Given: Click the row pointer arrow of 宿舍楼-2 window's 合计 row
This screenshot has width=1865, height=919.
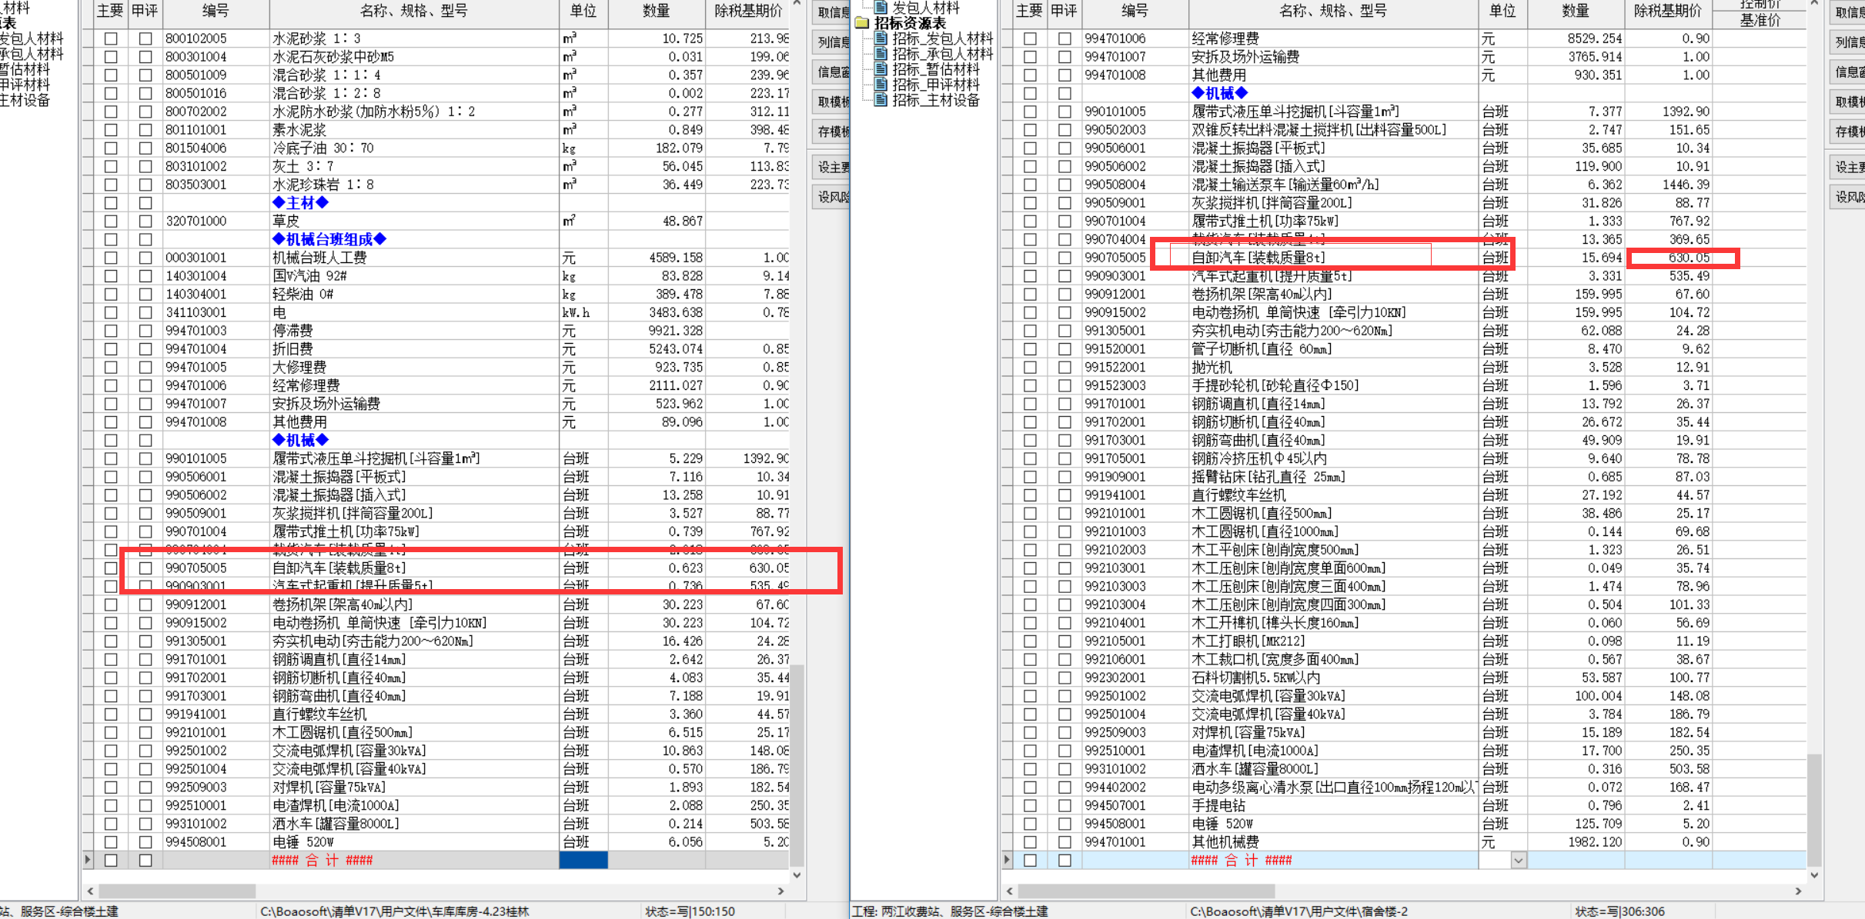Looking at the screenshot, I should pyautogui.click(x=1007, y=860).
